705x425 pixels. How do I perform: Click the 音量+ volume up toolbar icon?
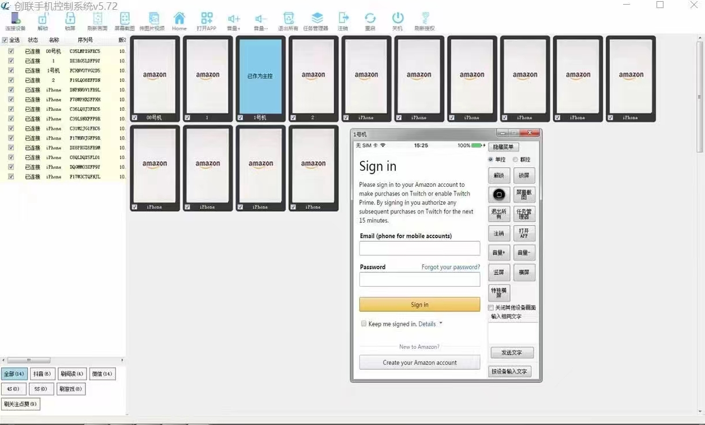tap(234, 21)
